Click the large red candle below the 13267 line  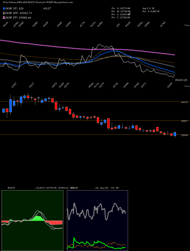click(x=108, y=123)
